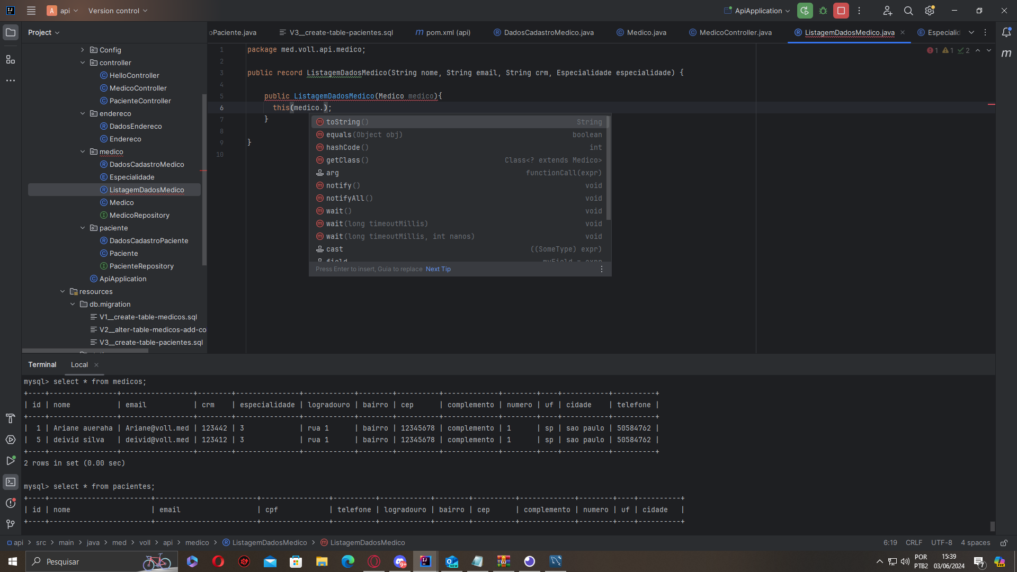Open IDE settings gear

pyautogui.click(x=930, y=11)
